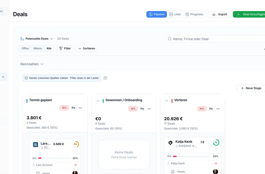
Task: Click the calendar icon in the Prognose tab
Action: pyautogui.click(x=187, y=14)
